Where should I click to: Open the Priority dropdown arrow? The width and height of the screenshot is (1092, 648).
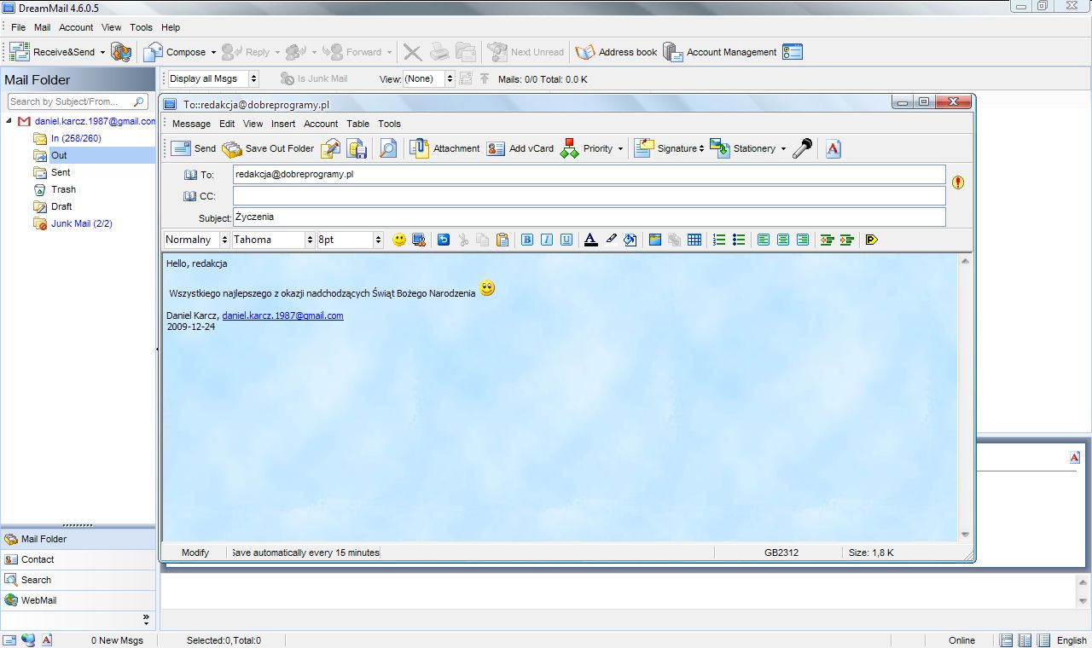click(x=620, y=148)
